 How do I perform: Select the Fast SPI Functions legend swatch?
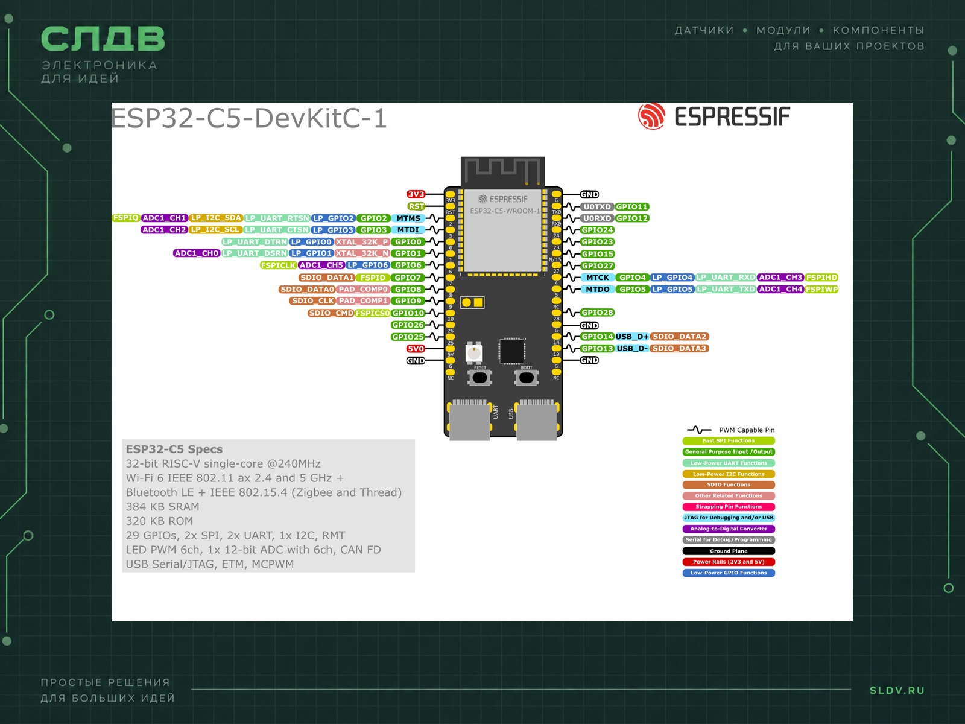coord(729,441)
